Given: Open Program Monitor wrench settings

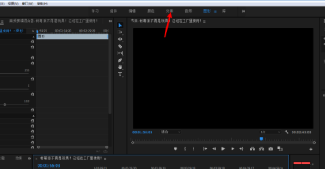Looking at the screenshot, I should pos(287,132).
